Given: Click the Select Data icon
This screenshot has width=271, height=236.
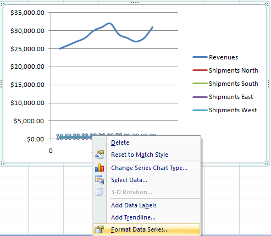Looking at the screenshot, I should click(99, 180).
